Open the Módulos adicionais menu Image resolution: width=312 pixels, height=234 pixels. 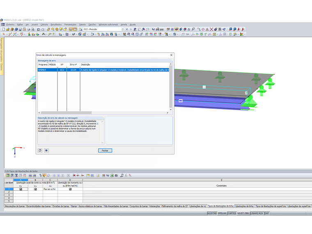(x=108, y=25)
